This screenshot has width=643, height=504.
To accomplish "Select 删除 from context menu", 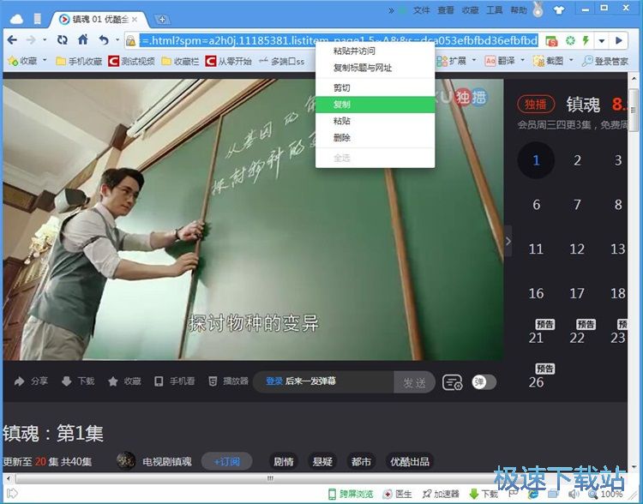I will [x=375, y=138].
